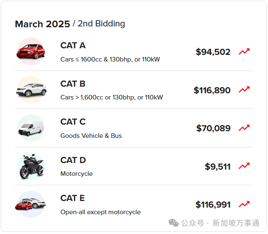Click the red trend arrow beside $94,502
The width and height of the screenshot is (268, 234).
click(x=244, y=52)
